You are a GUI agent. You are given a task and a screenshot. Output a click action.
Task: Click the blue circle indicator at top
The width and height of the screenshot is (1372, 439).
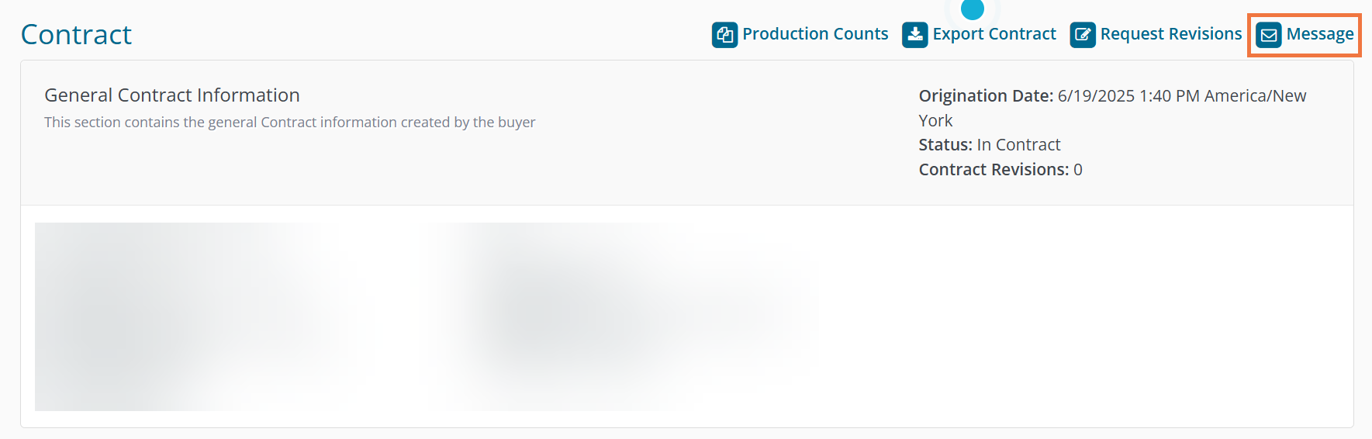[973, 9]
